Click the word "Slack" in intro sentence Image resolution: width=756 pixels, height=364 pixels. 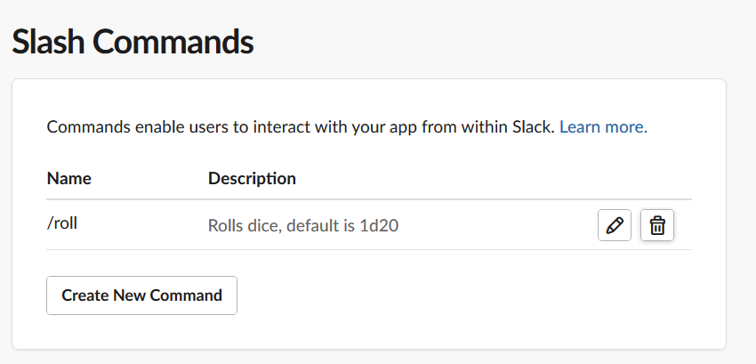pos(534,127)
